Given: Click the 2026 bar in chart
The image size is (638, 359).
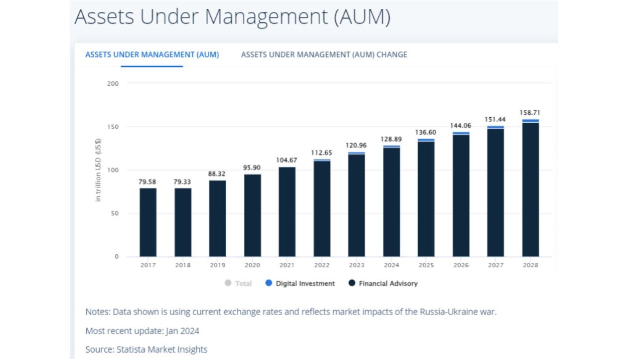Looking at the screenshot, I should click(461, 194).
